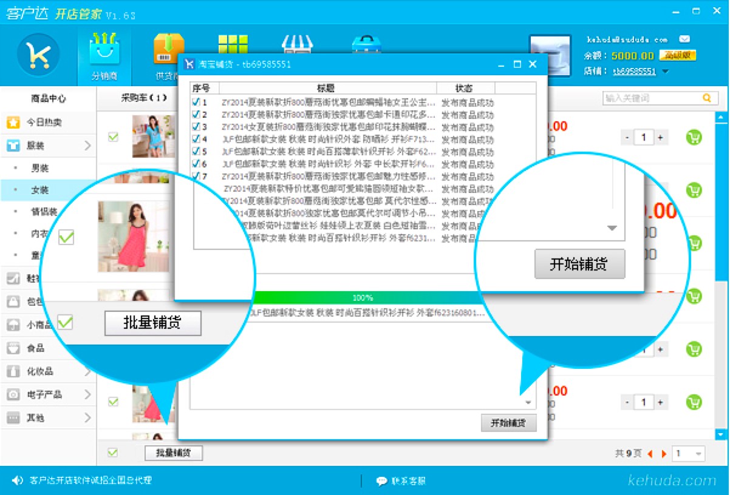Screen dimensions: 730x495
Task: Click the small 批量铺货 button in bottom bar
Action: coord(174,453)
